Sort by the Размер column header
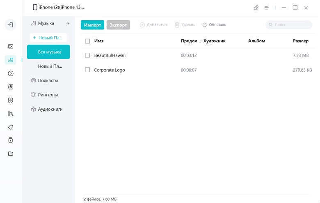320x203 pixels. (301, 41)
